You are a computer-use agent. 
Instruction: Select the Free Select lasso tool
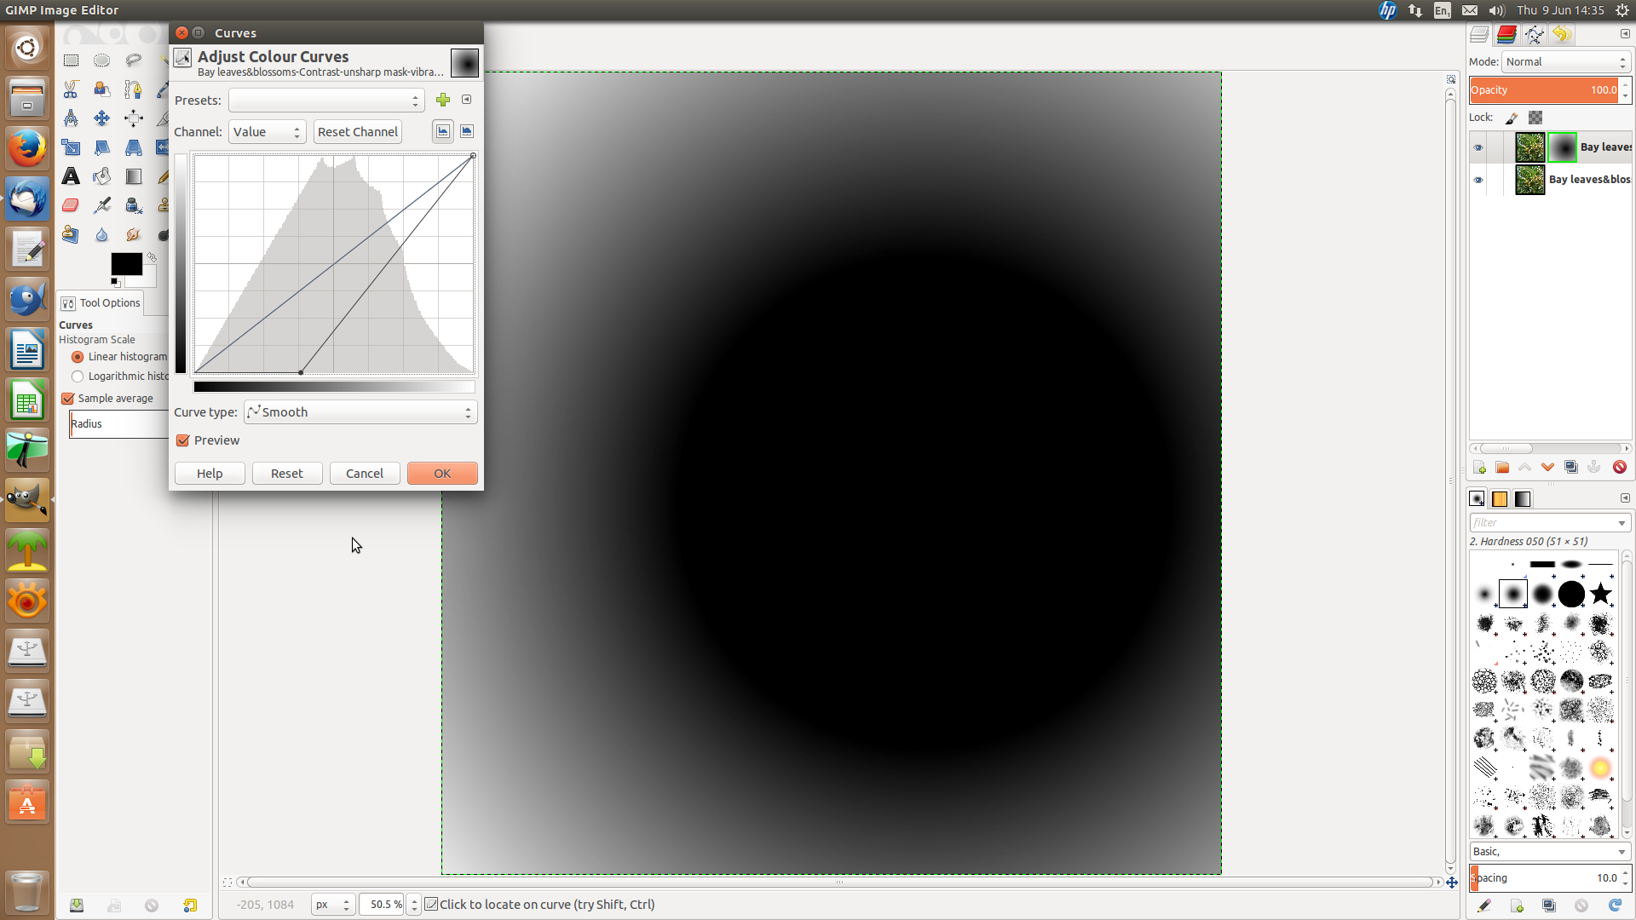point(133,60)
